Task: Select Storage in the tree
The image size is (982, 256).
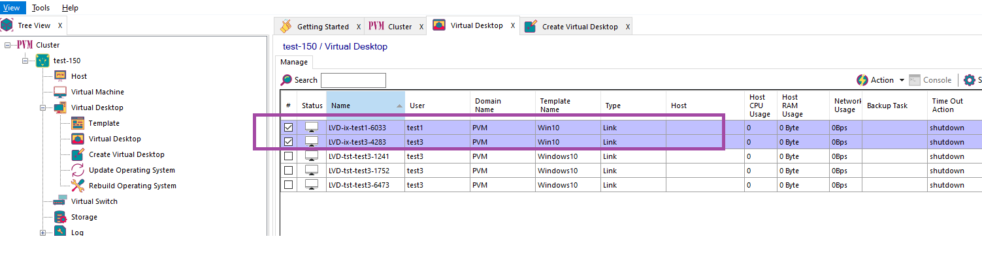Action: [84, 217]
